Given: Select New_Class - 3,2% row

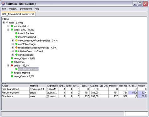Looking at the screenshot, I should coord(24,76).
